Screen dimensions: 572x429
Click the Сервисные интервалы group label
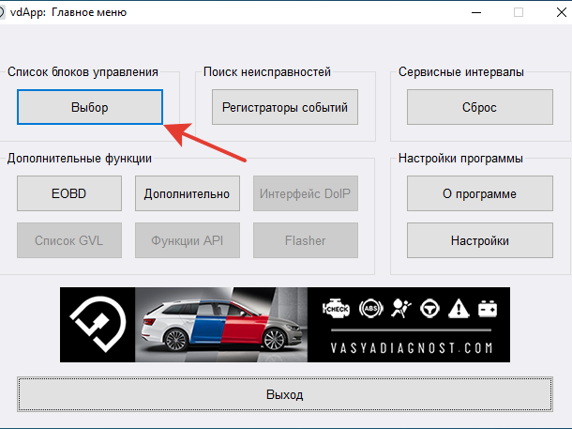pos(461,72)
